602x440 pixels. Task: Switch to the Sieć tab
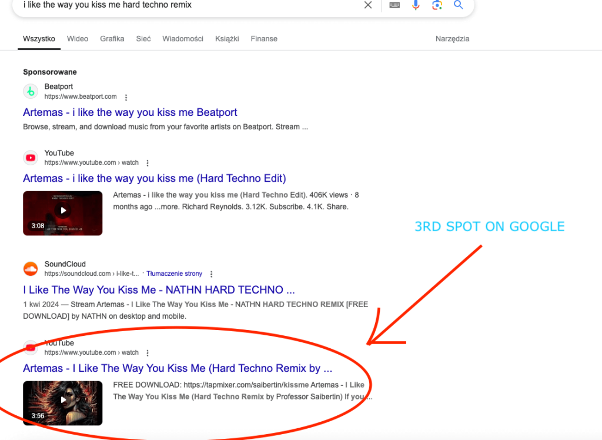coord(143,39)
